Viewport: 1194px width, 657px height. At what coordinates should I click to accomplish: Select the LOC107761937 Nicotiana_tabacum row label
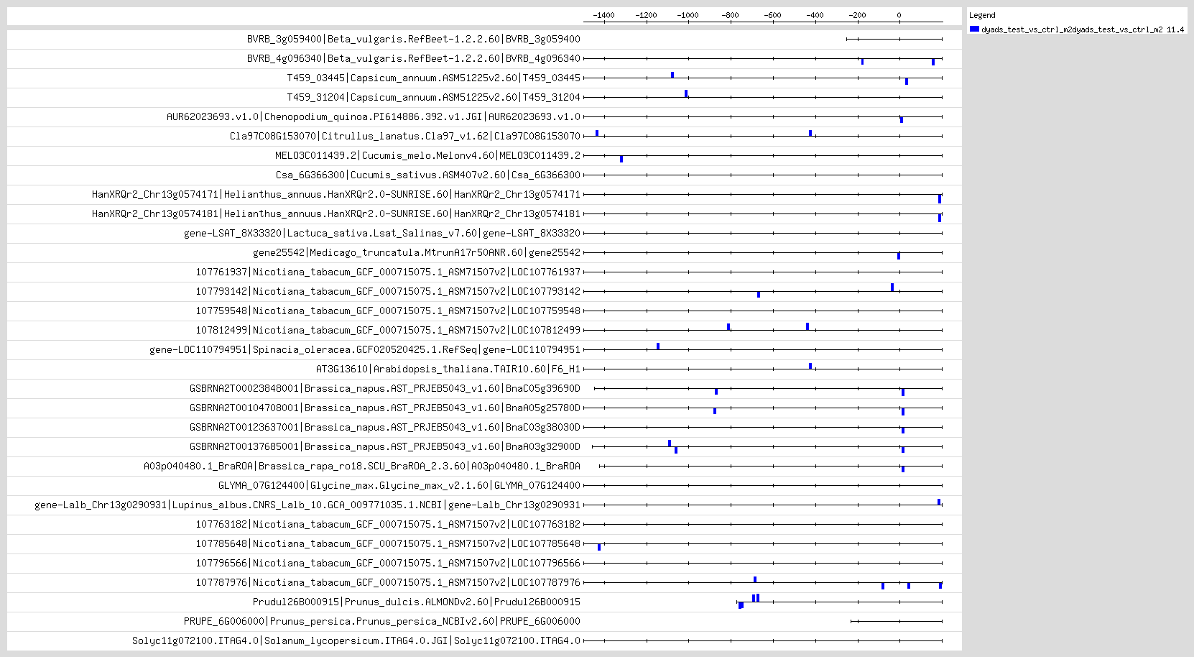pos(388,272)
